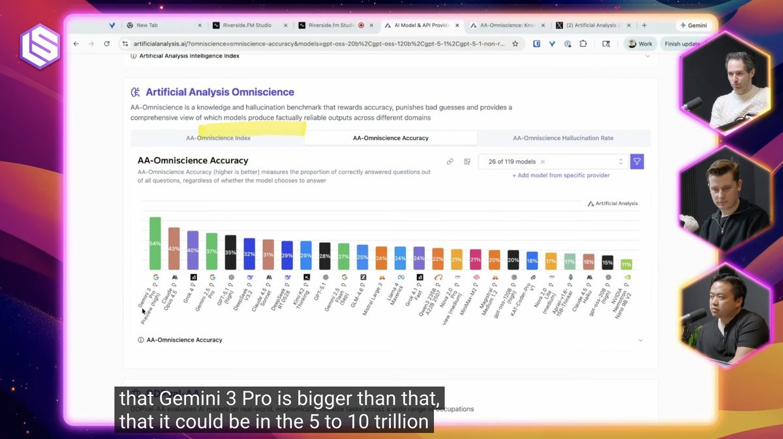Click the info icon beside Artificial Analysis Intelligence Index
Image resolution: width=783 pixels, height=439 pixels.
point(134,56)
